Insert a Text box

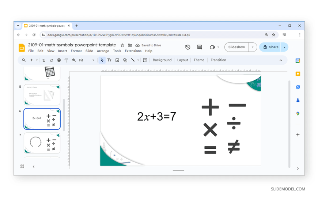point(109,60)
